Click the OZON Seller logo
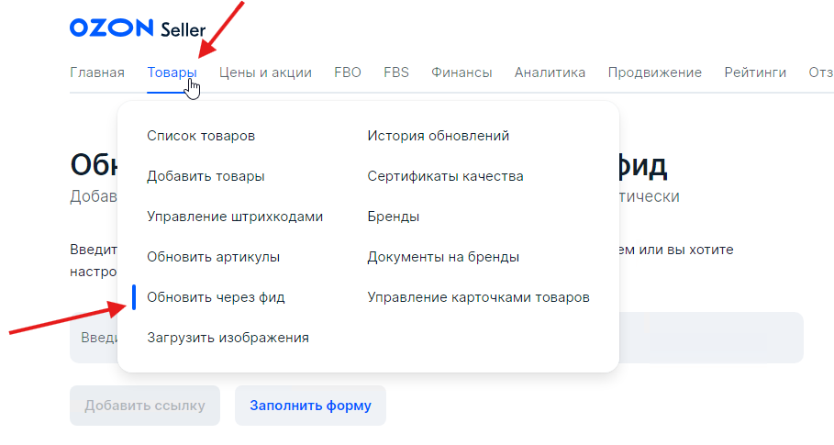The image size is (834, 445). pos(138,28)
